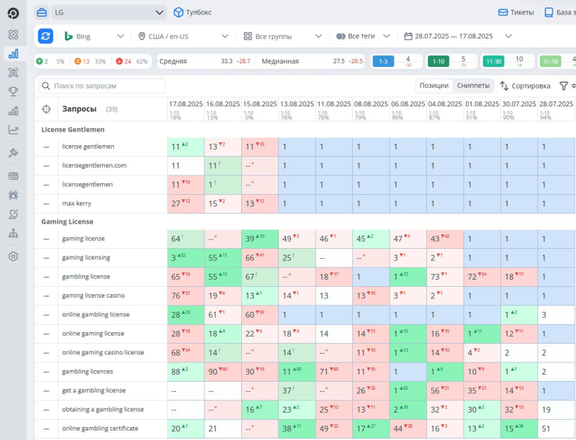Toggle the 11-30 position range filter
The image size is (576, 440).
pos(493,61)
